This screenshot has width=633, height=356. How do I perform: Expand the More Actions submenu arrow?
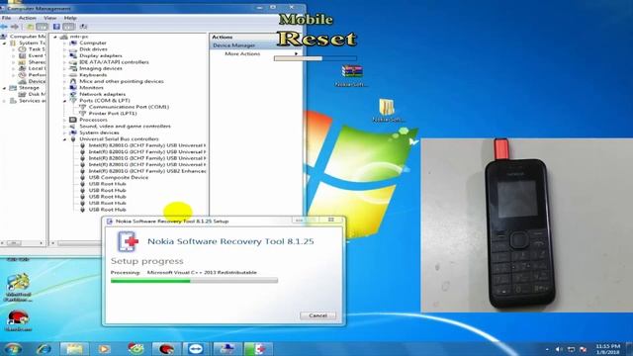[x=296, y=53]
